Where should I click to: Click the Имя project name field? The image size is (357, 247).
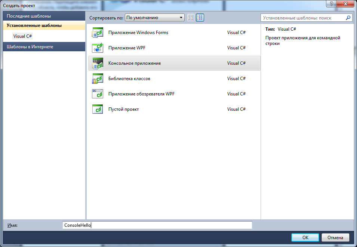pyautogui.click(x=157, y=225)
